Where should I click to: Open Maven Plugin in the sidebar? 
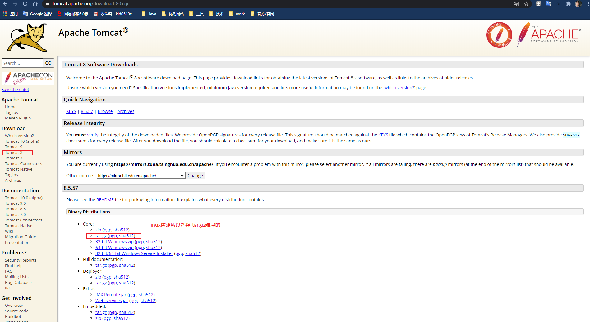(18, 118)
